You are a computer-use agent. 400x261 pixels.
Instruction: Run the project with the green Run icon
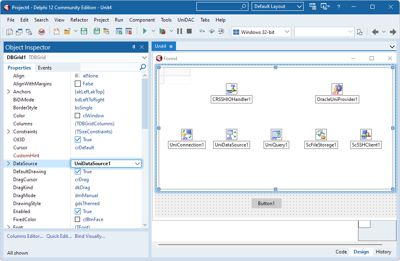[144, 31]
